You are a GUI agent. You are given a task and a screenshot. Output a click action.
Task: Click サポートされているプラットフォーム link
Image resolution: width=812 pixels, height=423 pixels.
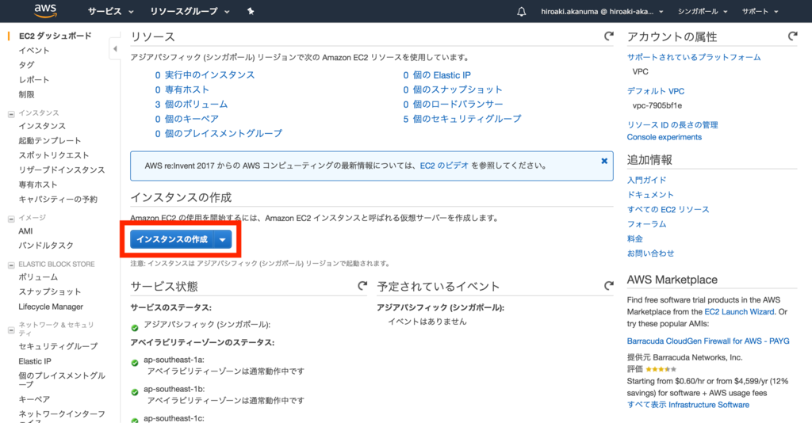click(x=694, y=57)
